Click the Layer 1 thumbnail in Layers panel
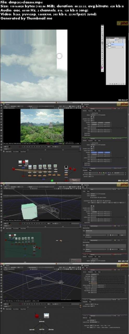The image size is (129, 334). click(x=109, y=44)
